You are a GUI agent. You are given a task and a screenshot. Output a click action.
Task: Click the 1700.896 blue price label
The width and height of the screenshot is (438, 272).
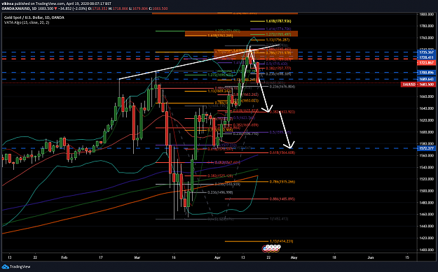pos(426,73)
